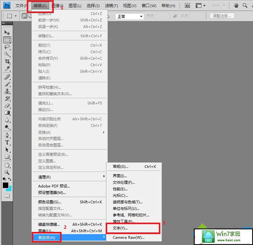Select the Zoom tool in toolbox
The image size is (253, 245).
(7, 172)
